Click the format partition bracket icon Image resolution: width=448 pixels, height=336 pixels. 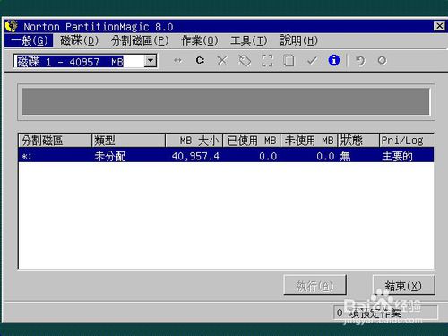click(x=267, y=61)
